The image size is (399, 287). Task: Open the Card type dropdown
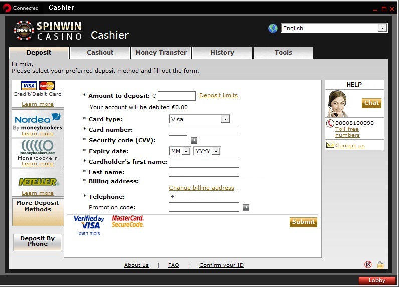pyautogui.click(x=199, y=119)
